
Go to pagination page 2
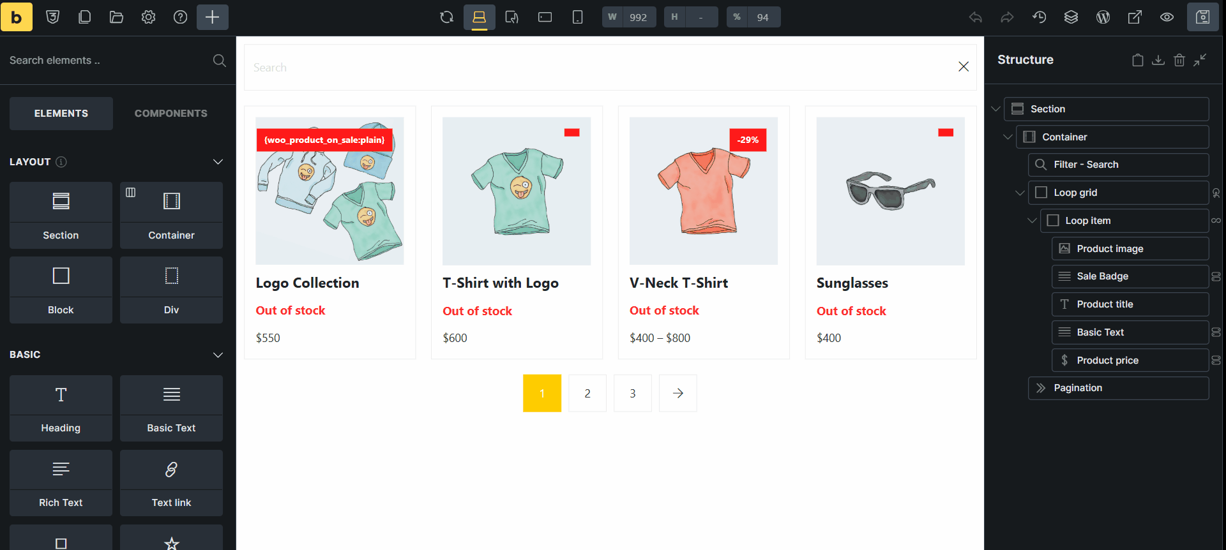(x=587, y=393)
